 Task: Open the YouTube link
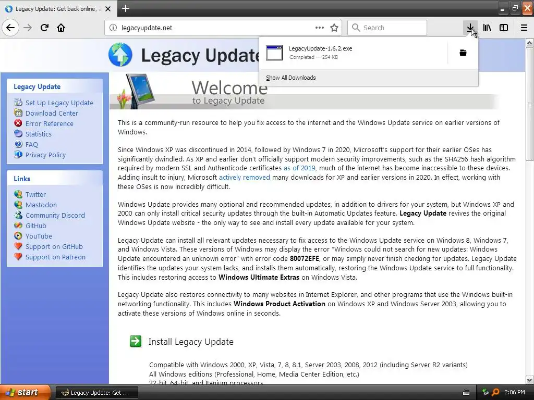pos(39,236)
